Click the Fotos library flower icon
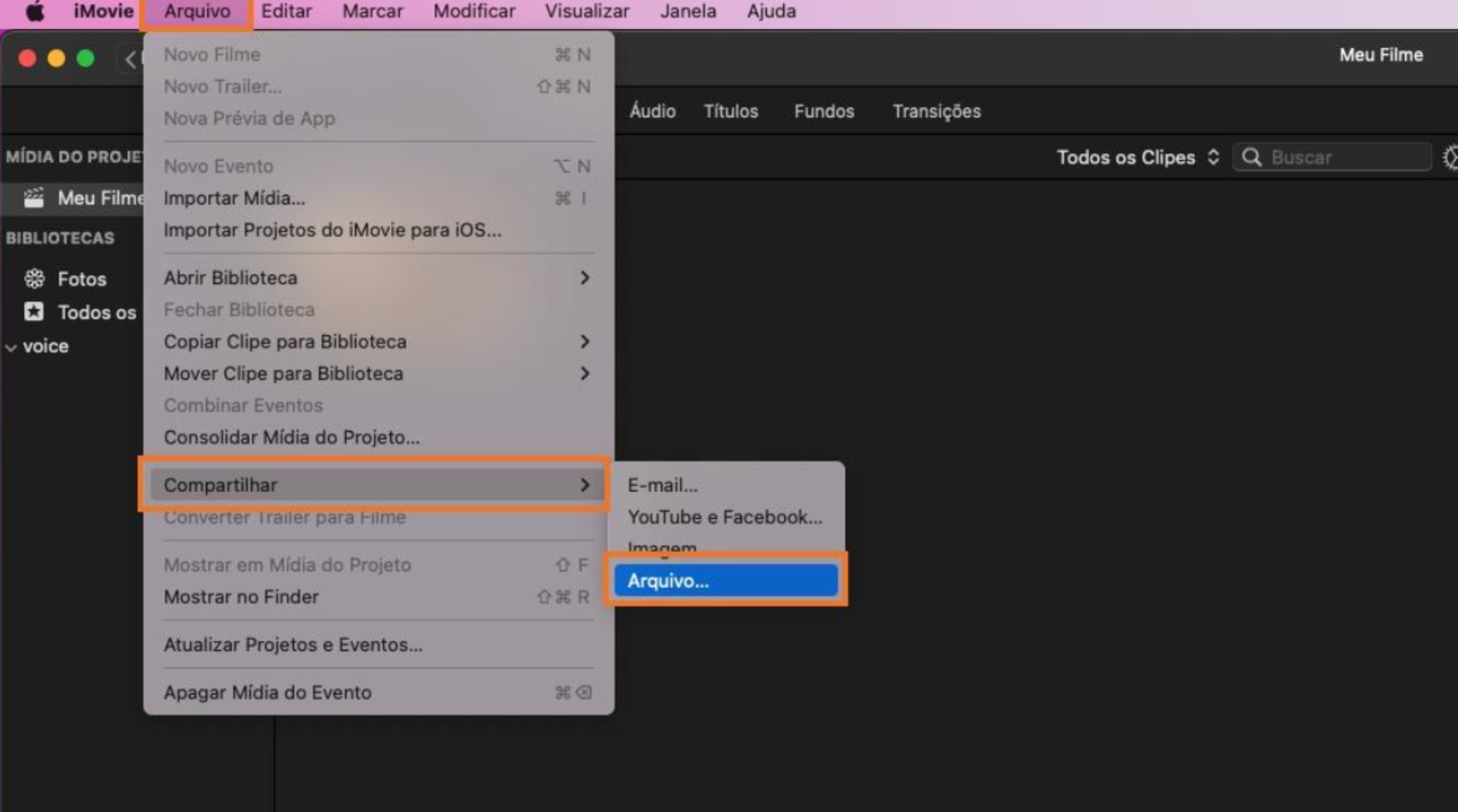Viewport: 1458px width, 812px height. click(x=34, y=279)
